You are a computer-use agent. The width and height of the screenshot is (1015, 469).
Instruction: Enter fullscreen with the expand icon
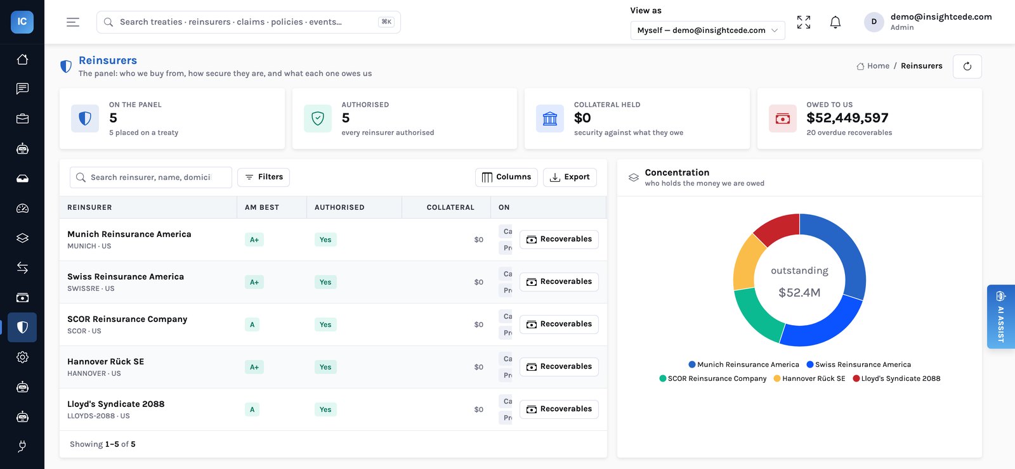[804, 22]
